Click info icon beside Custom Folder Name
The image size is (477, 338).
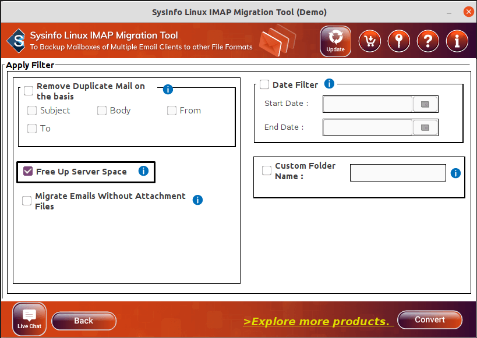click(x=455, y=173)
